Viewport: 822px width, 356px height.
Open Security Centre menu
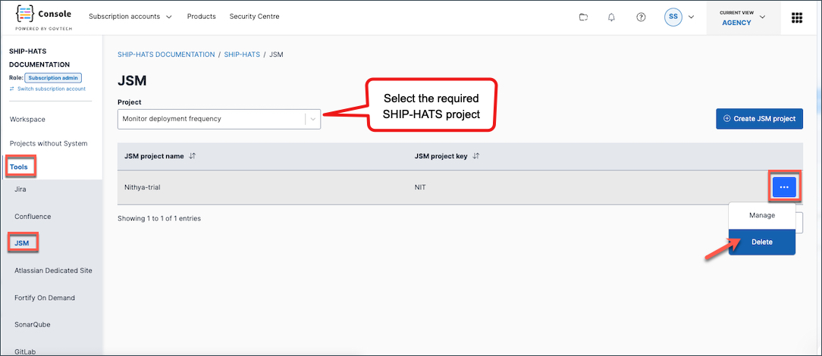coord(254,16)
